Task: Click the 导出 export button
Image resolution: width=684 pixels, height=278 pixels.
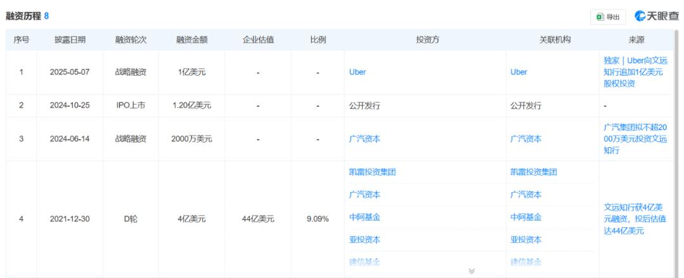Action: point(608,17)
